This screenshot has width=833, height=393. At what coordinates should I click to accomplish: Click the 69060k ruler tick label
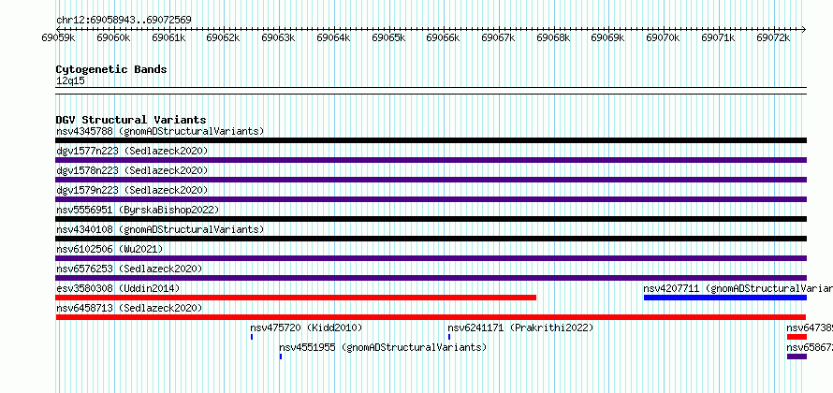pos(113,37)
